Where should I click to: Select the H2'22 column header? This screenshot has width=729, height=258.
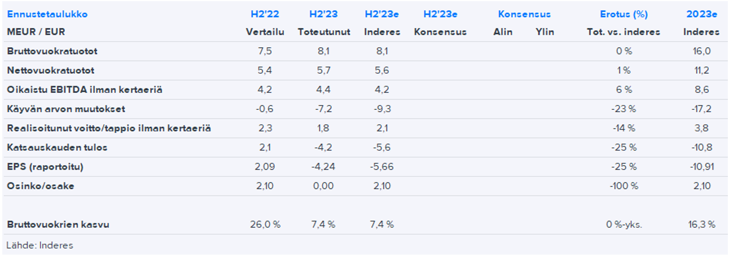pos(263,14)
